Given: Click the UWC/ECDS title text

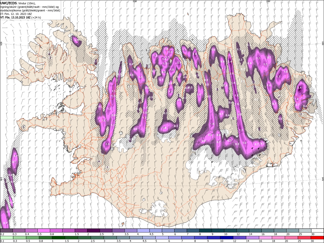Looking at the screenshot, I should (9, 3).
